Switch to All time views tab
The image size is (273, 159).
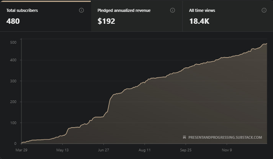[228, 16]
